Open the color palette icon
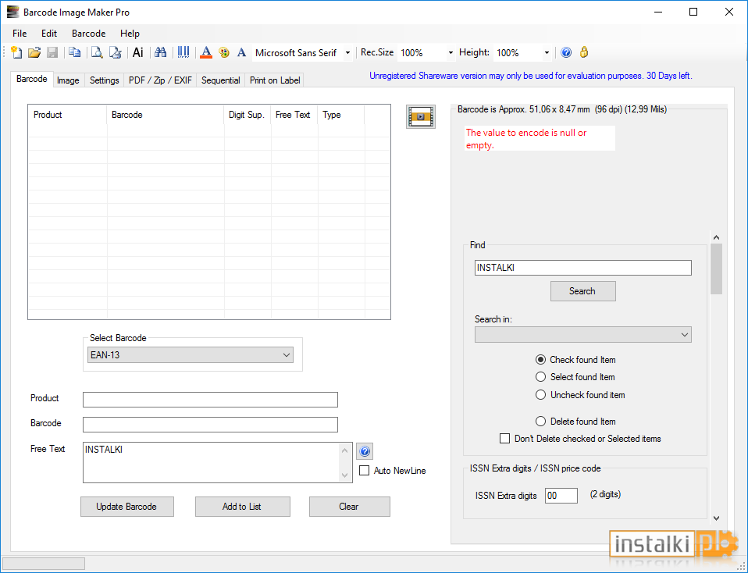Viewport: 748px width, 573px height. [224, 52]
